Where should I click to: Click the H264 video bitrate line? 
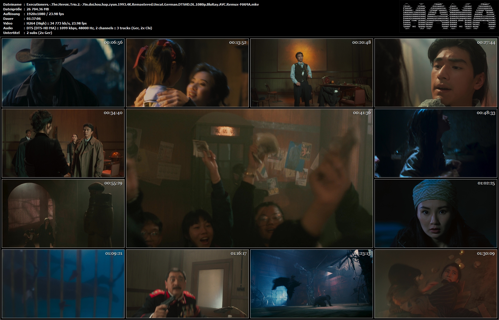click(57, 23)
